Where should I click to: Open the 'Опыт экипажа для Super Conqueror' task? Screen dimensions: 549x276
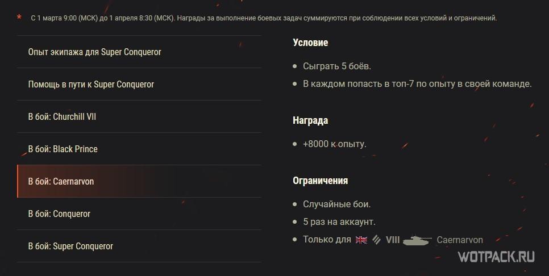pos(94,52)
